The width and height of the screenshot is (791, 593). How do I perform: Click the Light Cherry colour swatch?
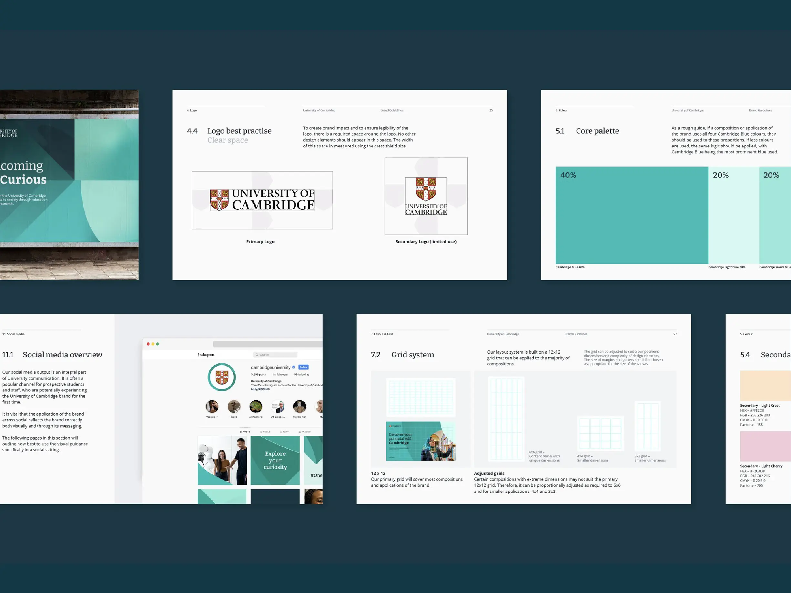tap(765, 446)
